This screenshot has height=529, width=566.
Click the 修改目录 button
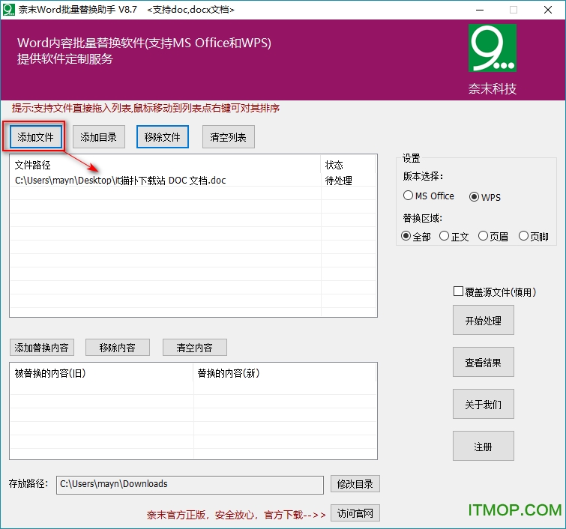[355, 484]
